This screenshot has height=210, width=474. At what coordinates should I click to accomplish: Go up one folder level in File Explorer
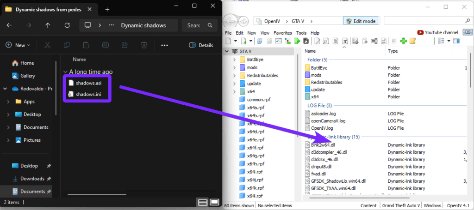click(48, 25)
